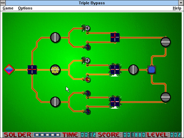Screen dimensions: 184x138
Task: Click the junction box beside the red diamond
Action: (x=32, y=70)
